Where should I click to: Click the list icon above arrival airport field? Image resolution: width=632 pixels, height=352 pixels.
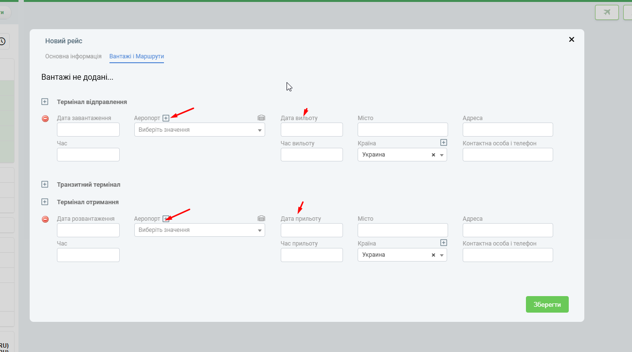tap(261, 218)
